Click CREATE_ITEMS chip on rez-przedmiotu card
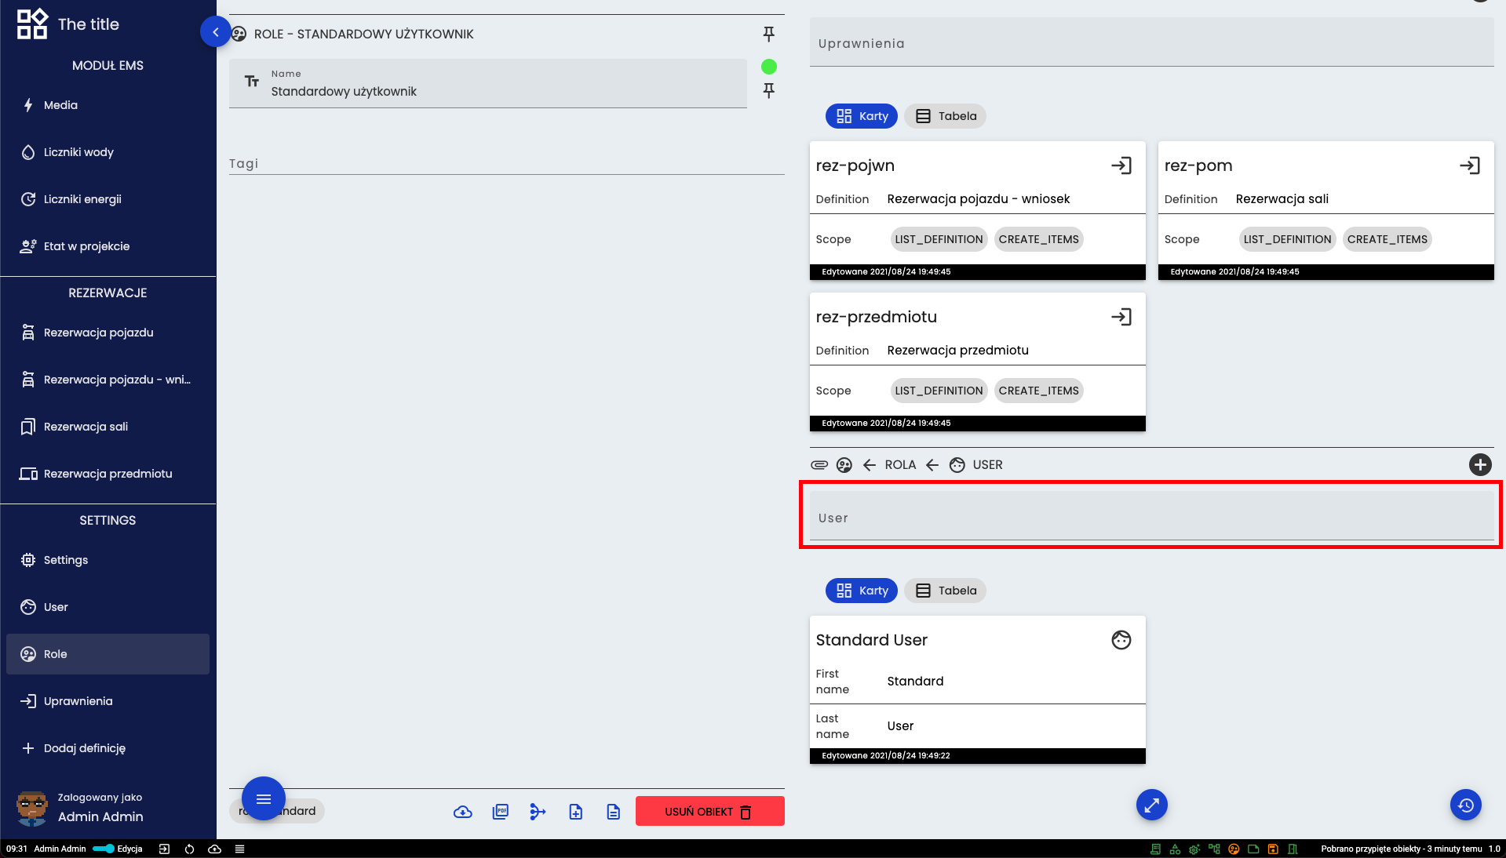The height and width of the screenshot is (858, 1506). click(1038, 391)
